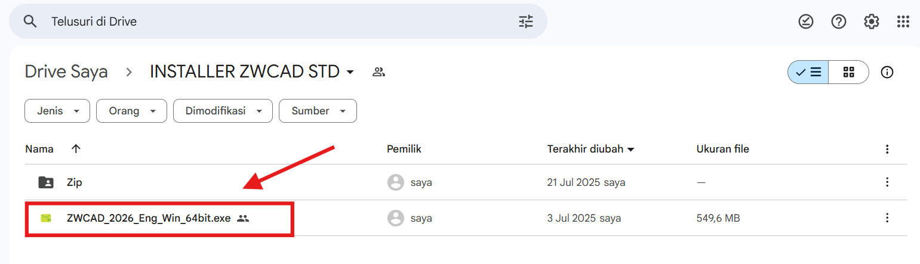Toggle sort direction arrow next to Nama
Screen dimensions: 920x264
point(76,149)
